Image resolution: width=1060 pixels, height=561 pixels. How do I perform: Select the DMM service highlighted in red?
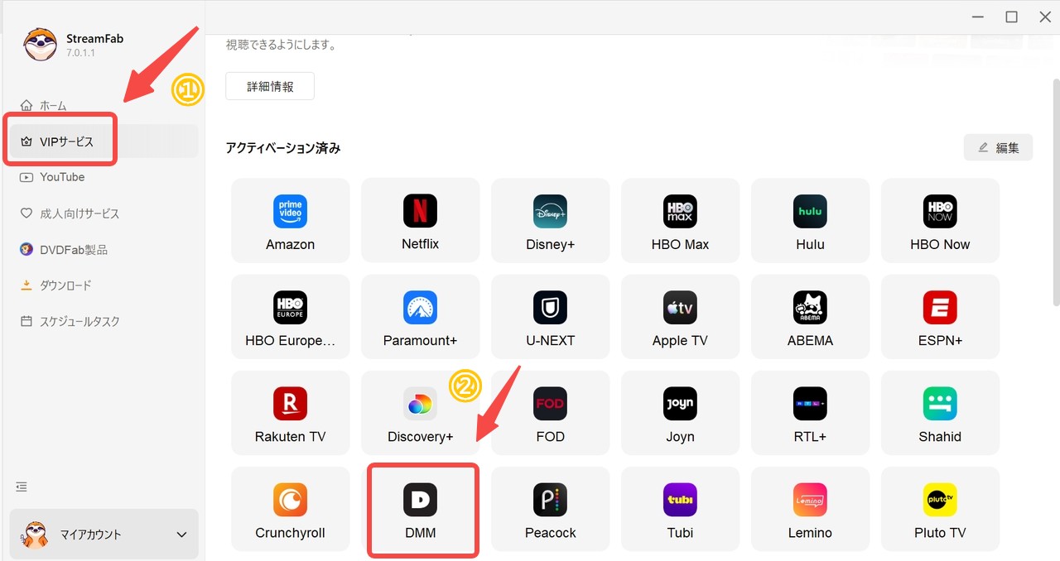tap(422, 509)
